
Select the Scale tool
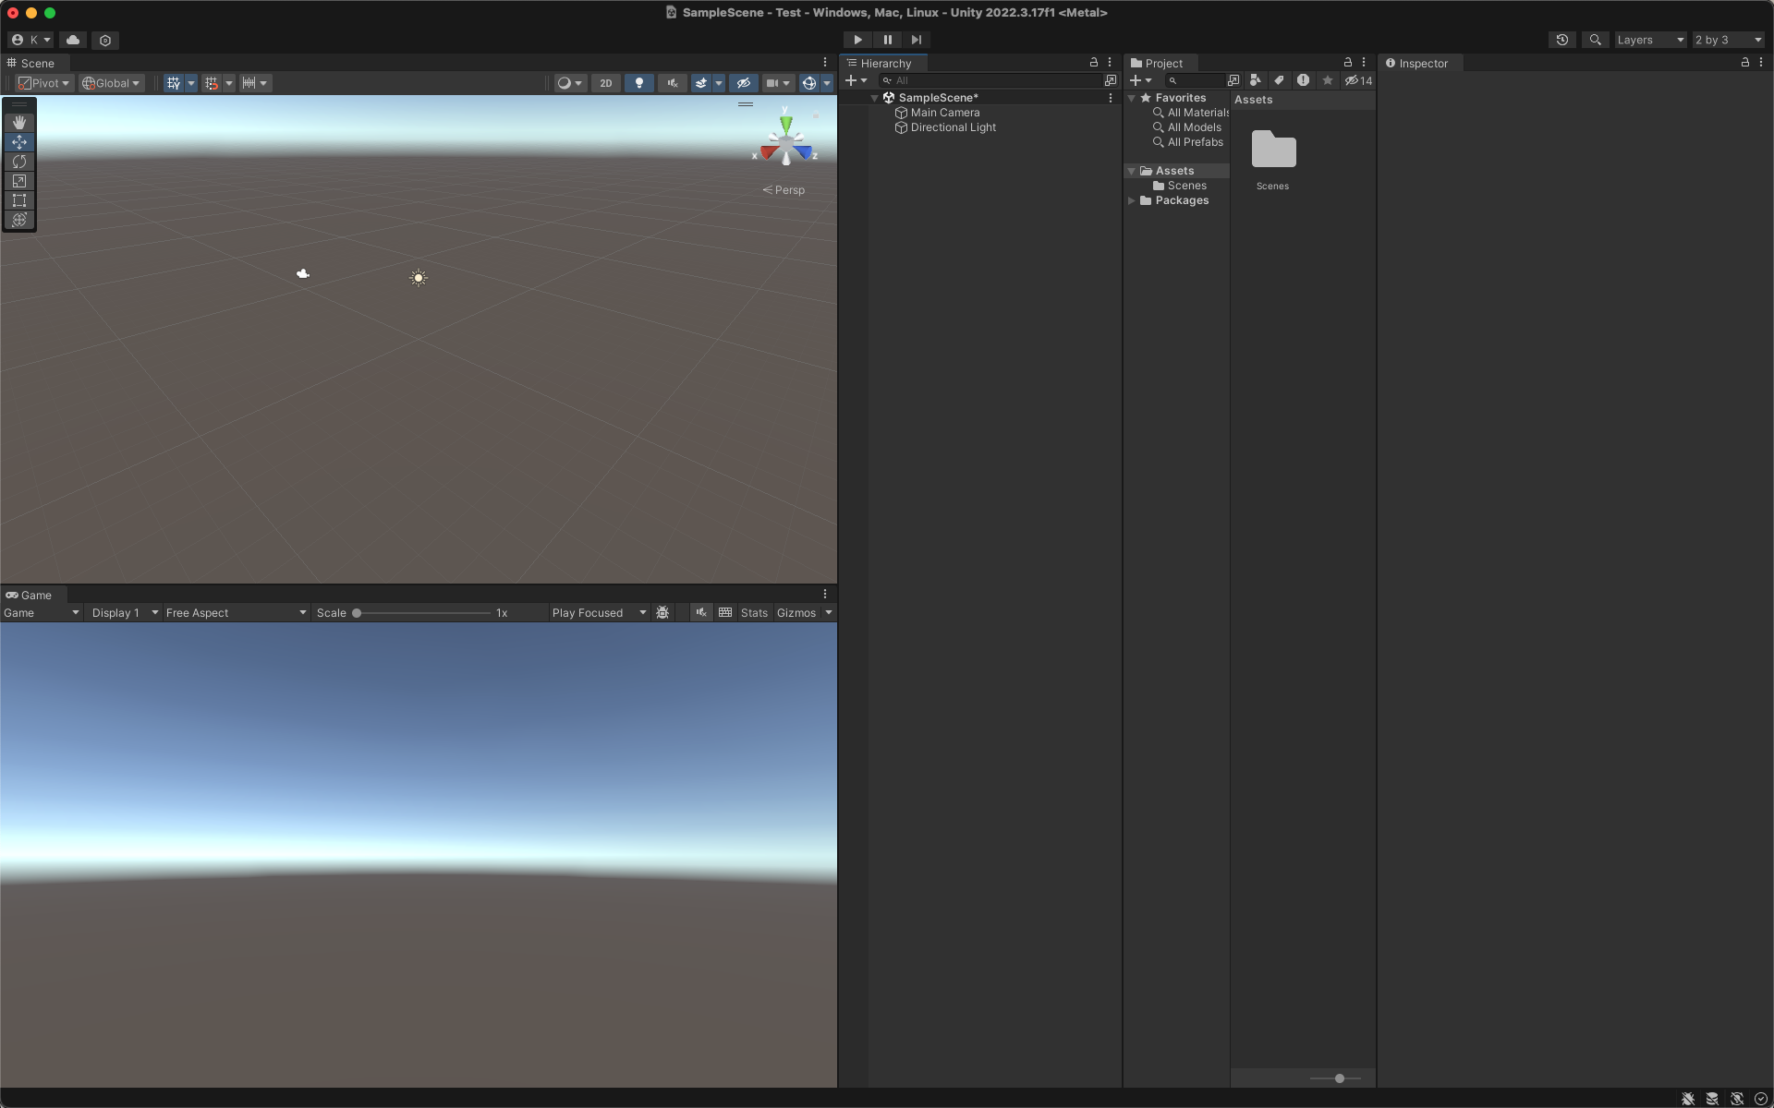19,181
